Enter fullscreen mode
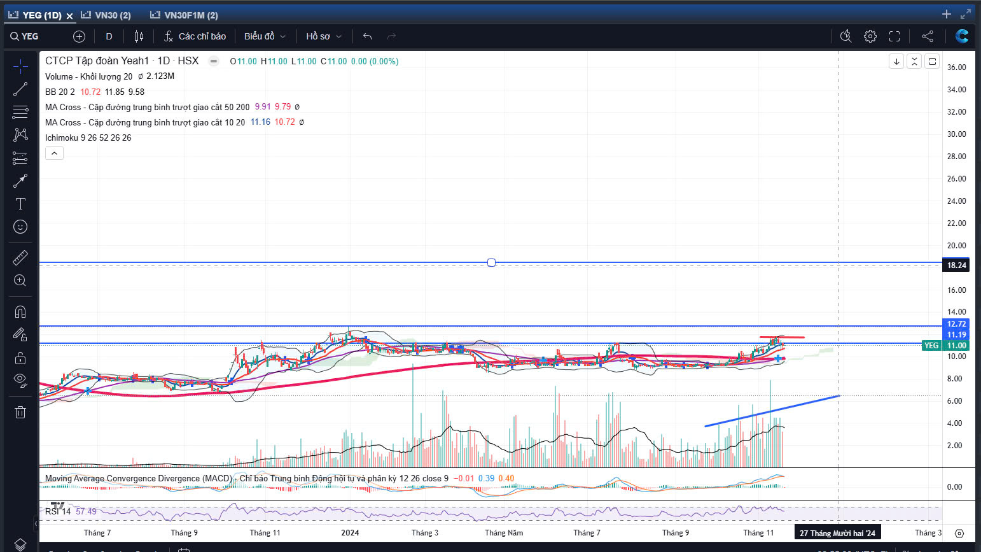Screen dimensions: 981x552 894,36
